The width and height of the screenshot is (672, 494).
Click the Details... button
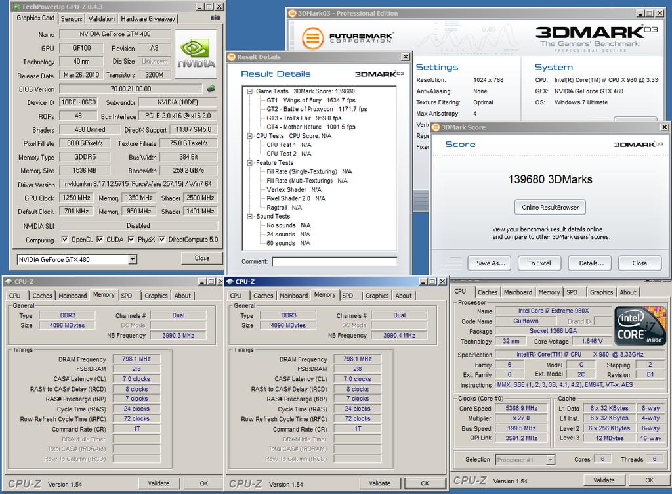click(591, 263)
